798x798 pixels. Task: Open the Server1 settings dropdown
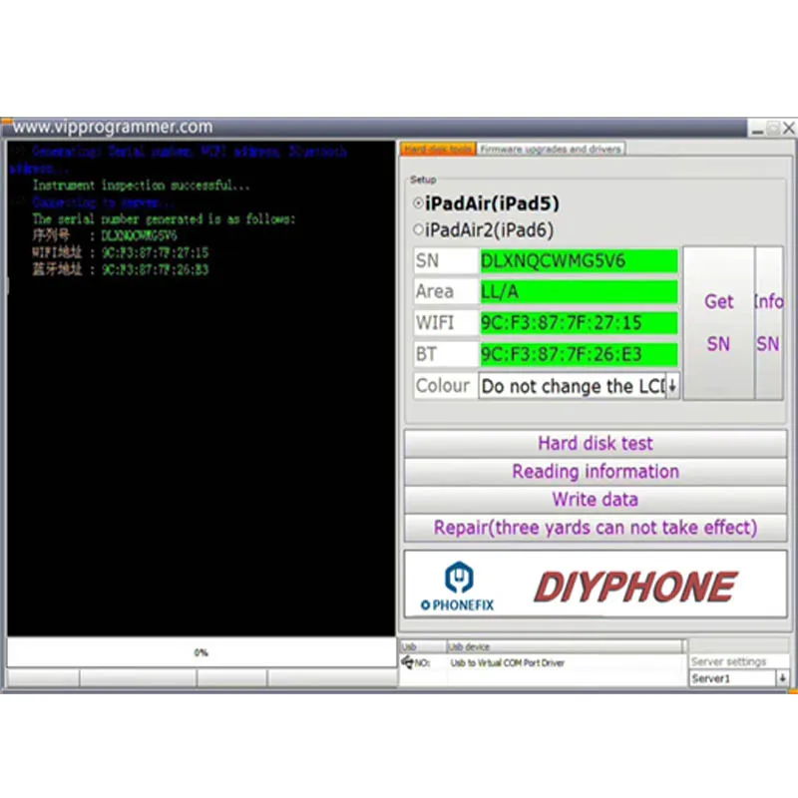pyautogui.click(x=782, y=678)
